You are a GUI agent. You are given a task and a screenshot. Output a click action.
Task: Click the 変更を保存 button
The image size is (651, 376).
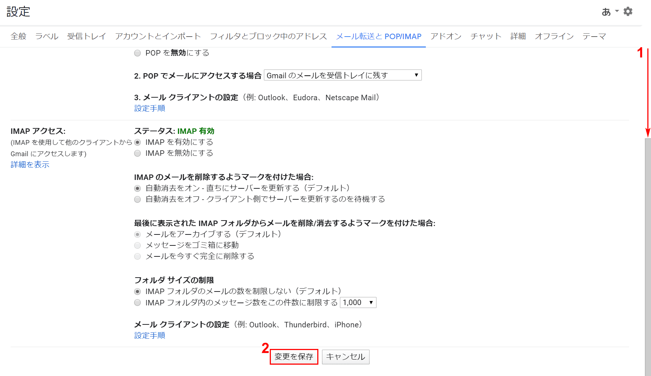click(x=294, y=357)
